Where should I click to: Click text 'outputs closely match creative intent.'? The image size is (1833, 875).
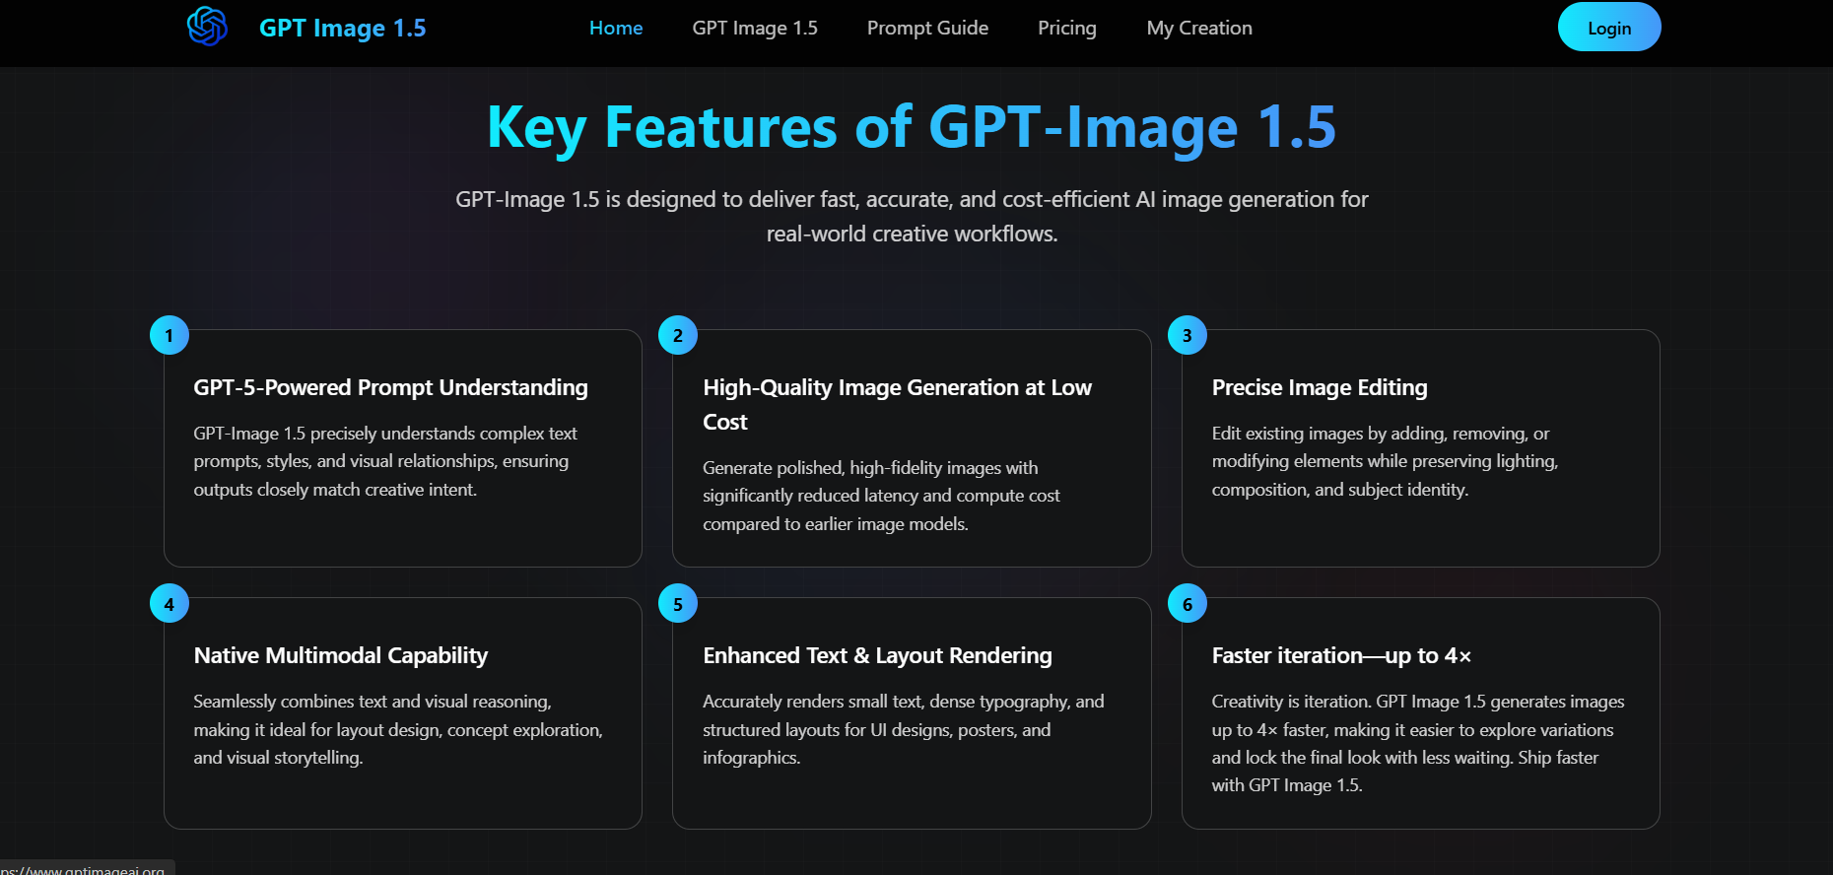tap(335, 490)
